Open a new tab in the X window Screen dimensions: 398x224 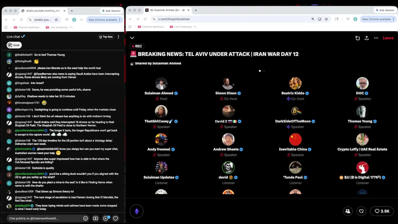click(x=196, y=10)
